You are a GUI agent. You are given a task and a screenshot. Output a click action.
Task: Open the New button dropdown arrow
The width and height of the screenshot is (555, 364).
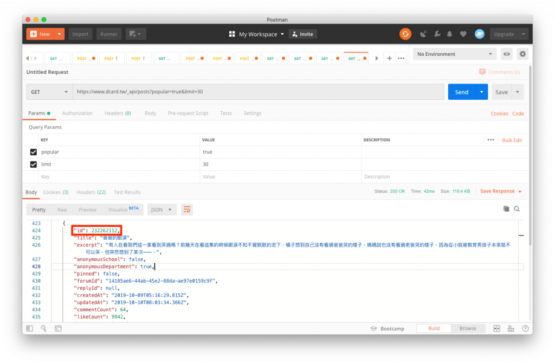(60, 34)
